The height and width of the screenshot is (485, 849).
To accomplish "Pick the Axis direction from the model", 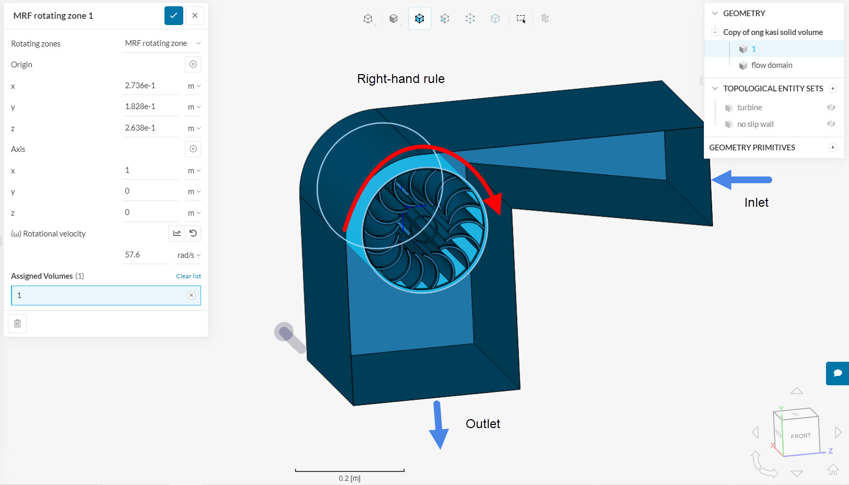I will click(193, 149).
